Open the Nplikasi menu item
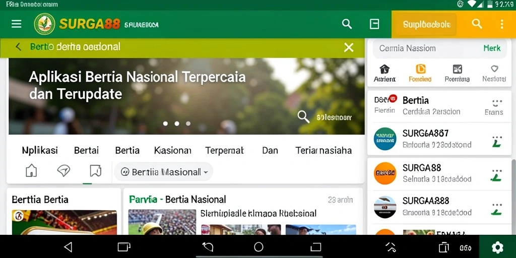 [40, 150]
